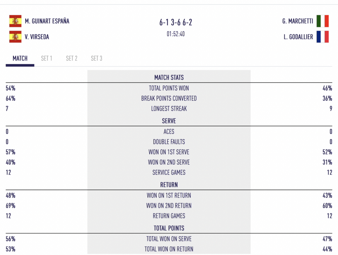Open the SET 2 statistics tab
The image size is (338, 255).
coord(72,58)
